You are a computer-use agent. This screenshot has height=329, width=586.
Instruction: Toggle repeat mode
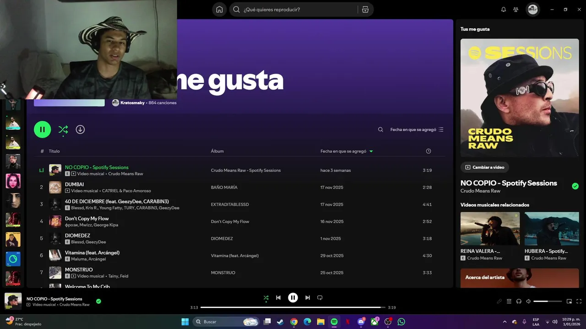320,298
